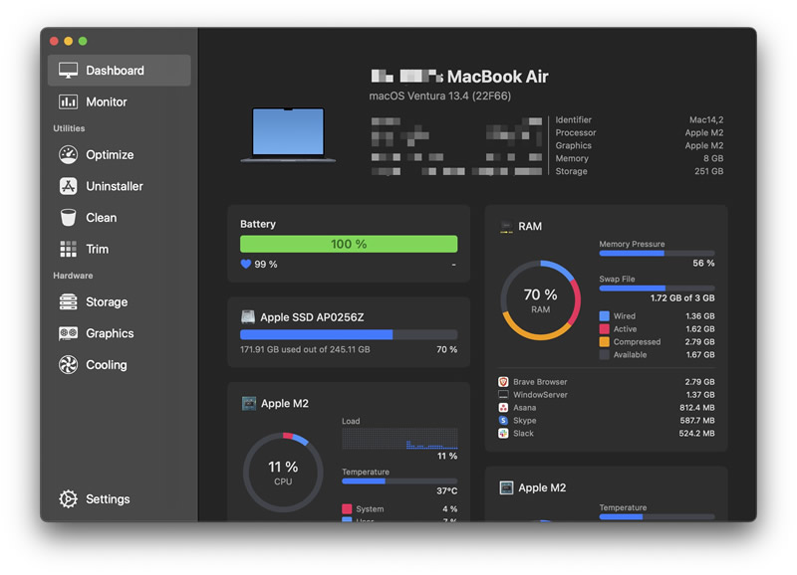
Task: Click the Memory Pressure bar
Action: 657,254
